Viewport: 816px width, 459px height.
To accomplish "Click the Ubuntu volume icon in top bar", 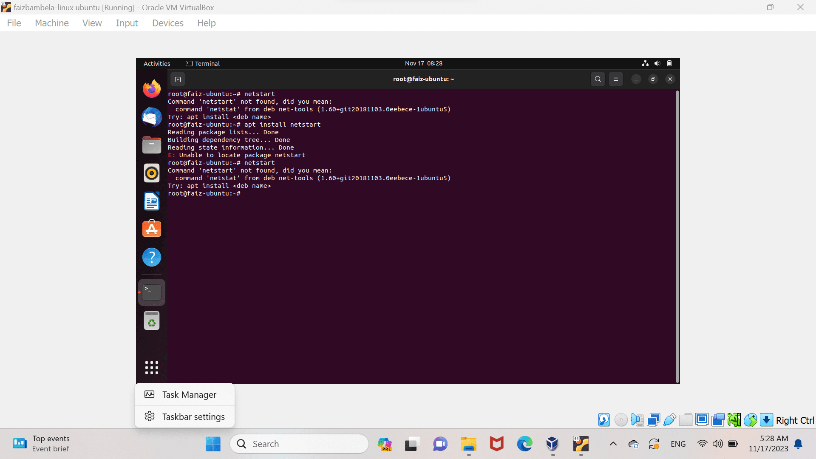I will click(657, 63).
